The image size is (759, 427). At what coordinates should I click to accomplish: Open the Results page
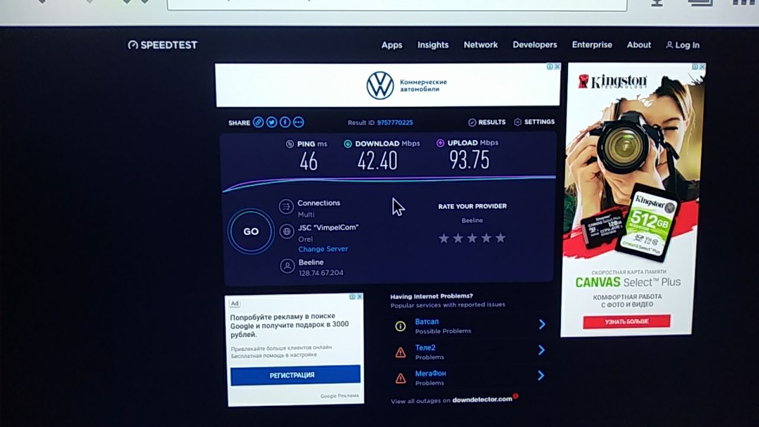(x=487, y=122)
